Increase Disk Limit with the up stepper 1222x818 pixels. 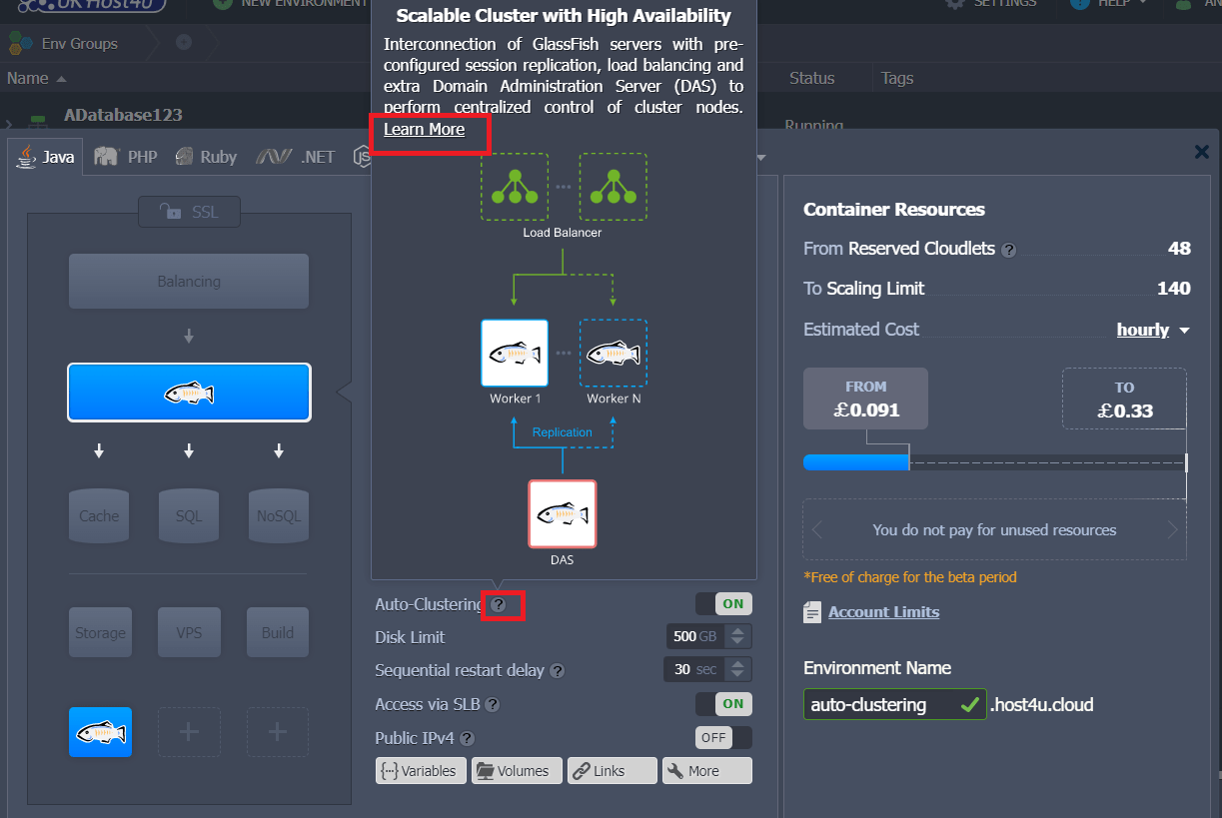coord(739,631)
